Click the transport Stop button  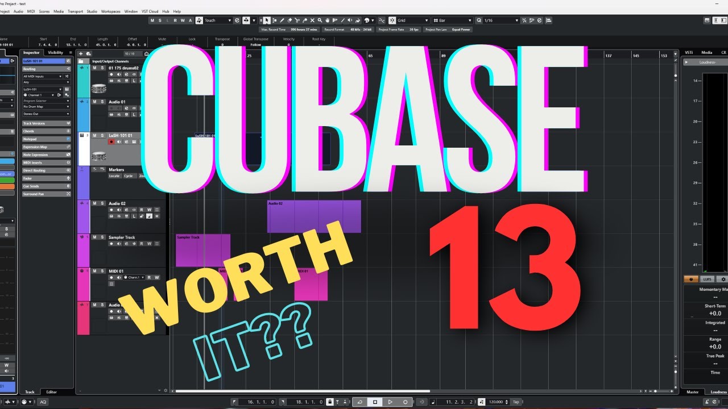pos(375,402)
